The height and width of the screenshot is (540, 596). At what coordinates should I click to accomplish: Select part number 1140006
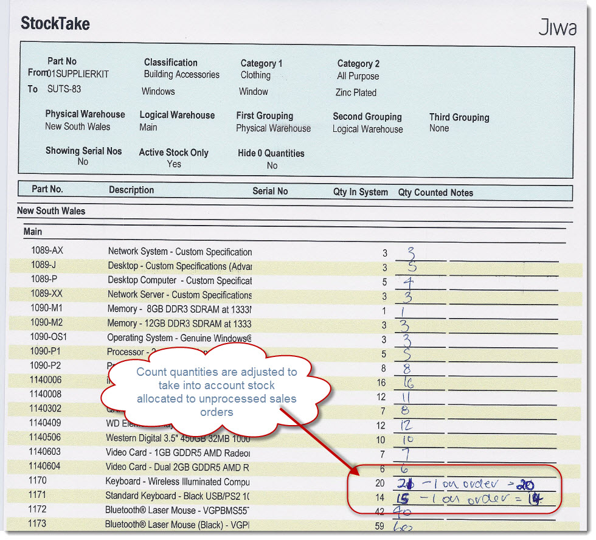45,379
